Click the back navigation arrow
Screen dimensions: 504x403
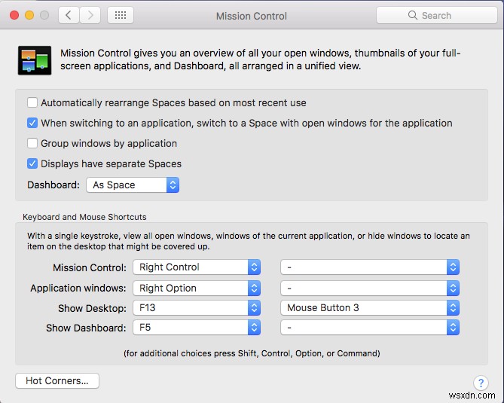tap(69, 15)
